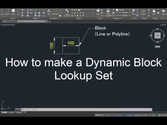
Task: Select the Circle draw tool
Action: tap(13, 11)
